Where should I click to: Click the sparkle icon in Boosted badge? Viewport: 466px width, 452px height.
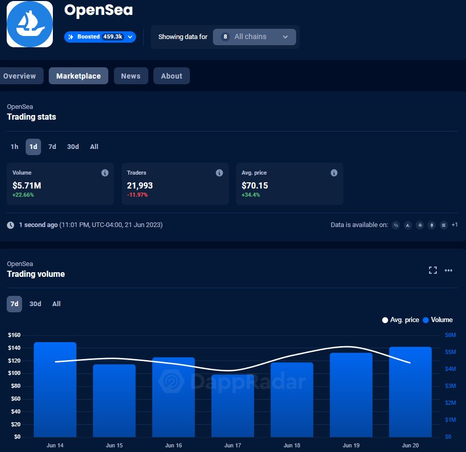(71, 37)
